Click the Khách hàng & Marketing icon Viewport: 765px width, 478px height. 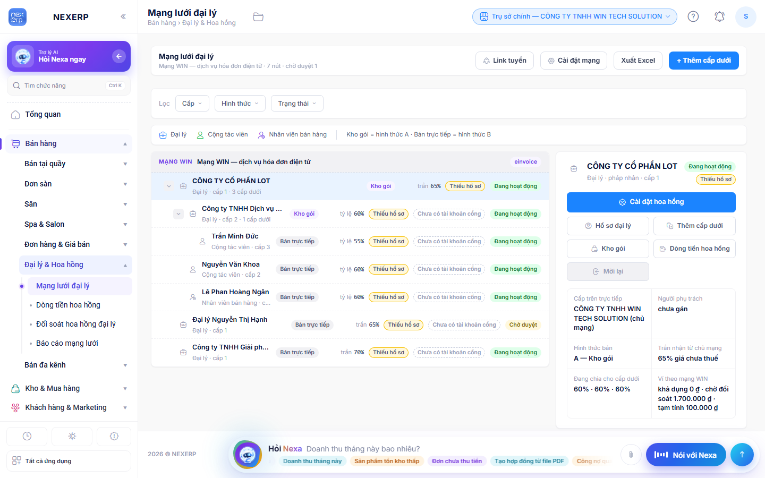point(15,408)
